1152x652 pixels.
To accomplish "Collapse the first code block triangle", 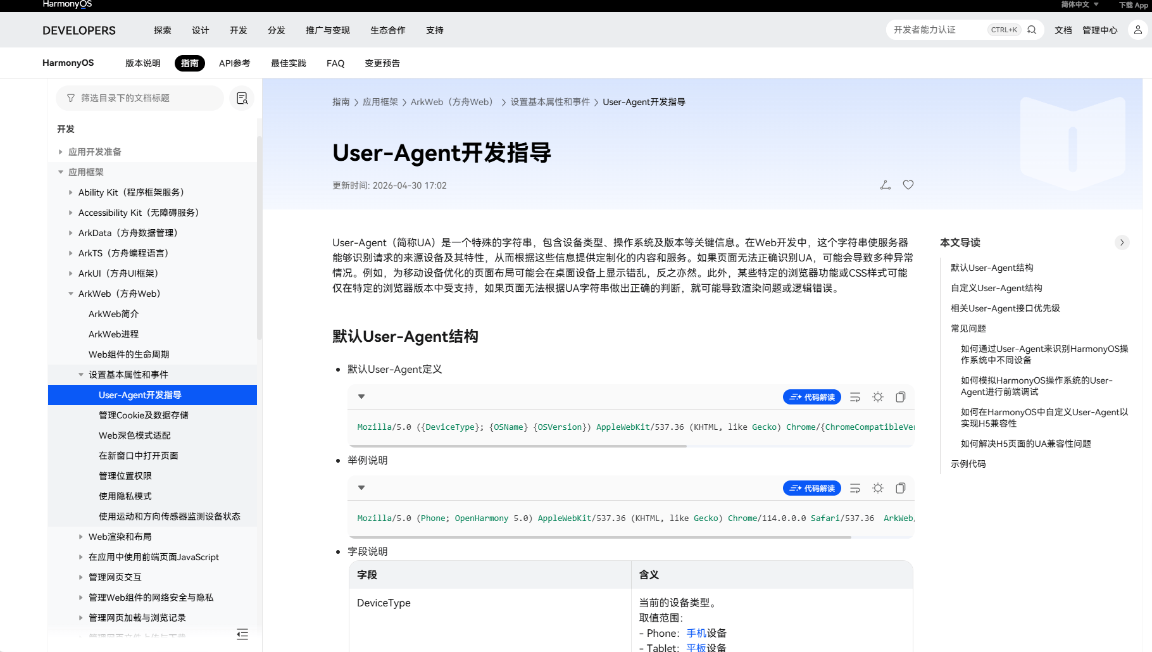I will coord(361,397).
